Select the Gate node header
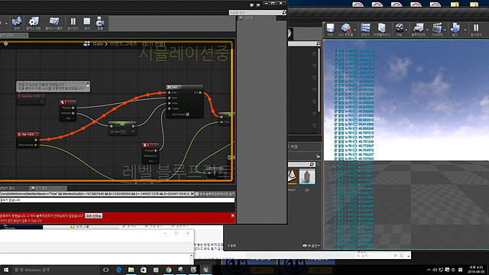Screen dimensions: 489x275 [185, 87]
